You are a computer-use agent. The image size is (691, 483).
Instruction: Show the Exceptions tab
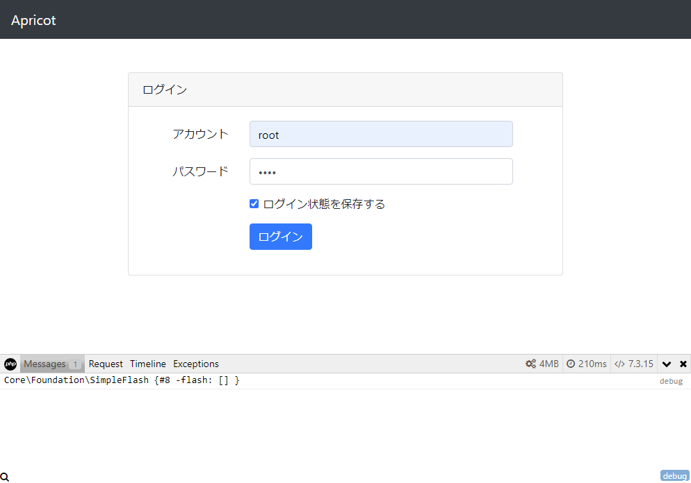196,364
